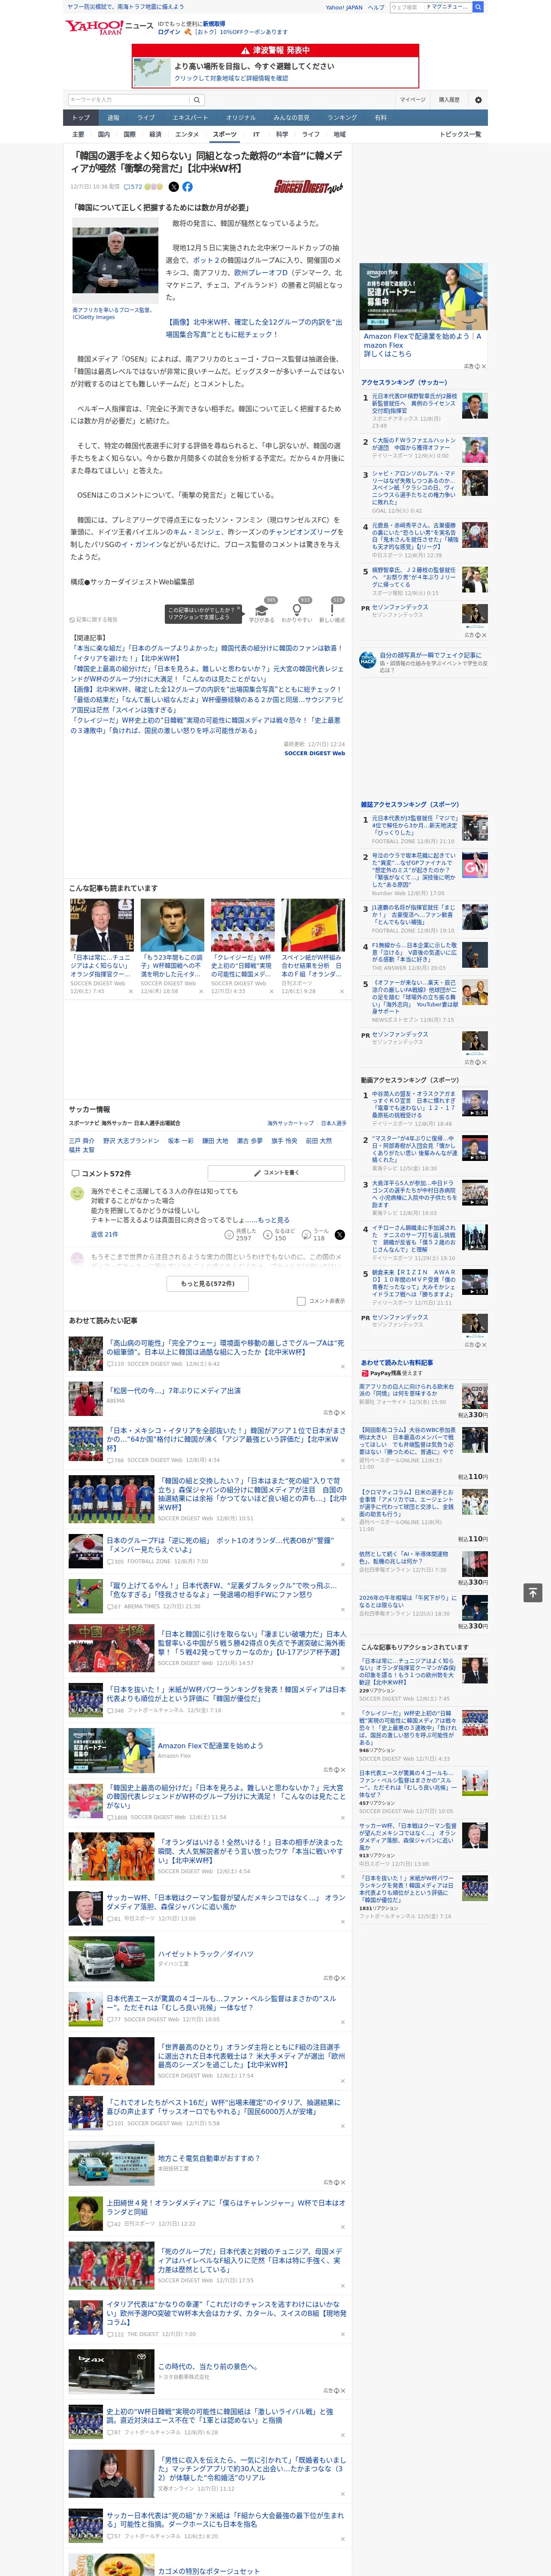This screenshot has height=2576, width=551.
Task: Select the エキスパート tab
Action: click(190, 117)
